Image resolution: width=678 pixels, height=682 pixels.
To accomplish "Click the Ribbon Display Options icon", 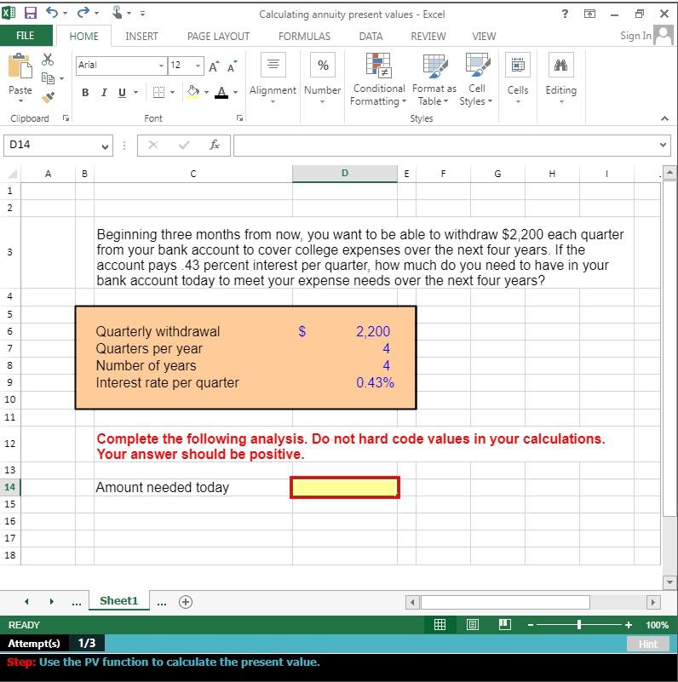I will 589,14.
